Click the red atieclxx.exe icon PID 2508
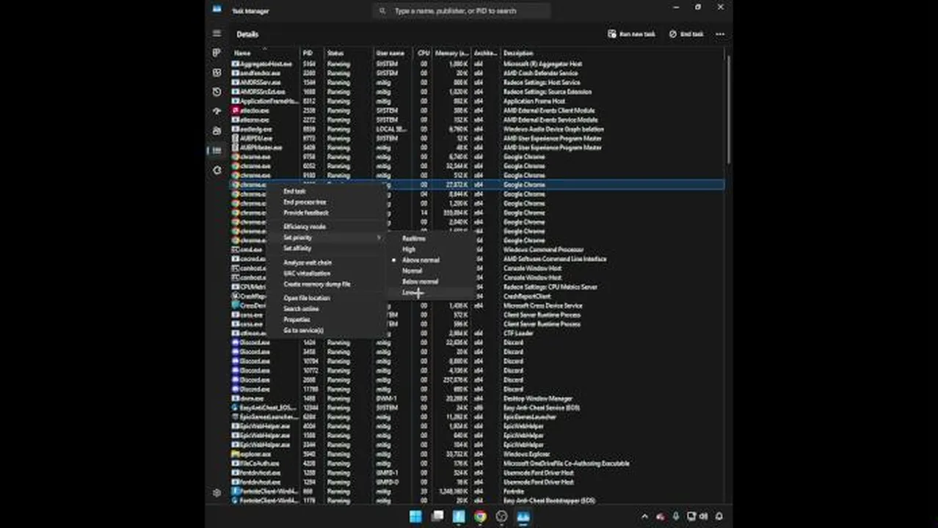This screenshot has height=528, width=938. point(236,110)
